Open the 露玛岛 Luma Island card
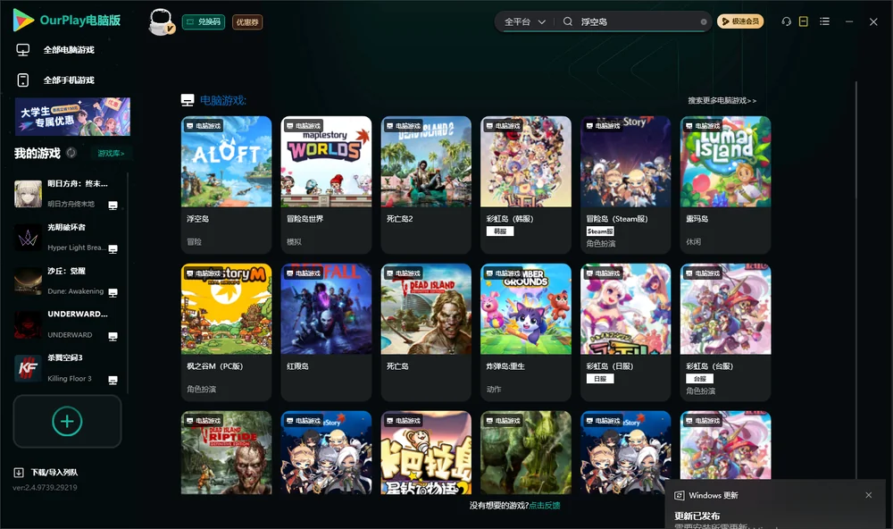The image size is (893, 529). [725, 185]
